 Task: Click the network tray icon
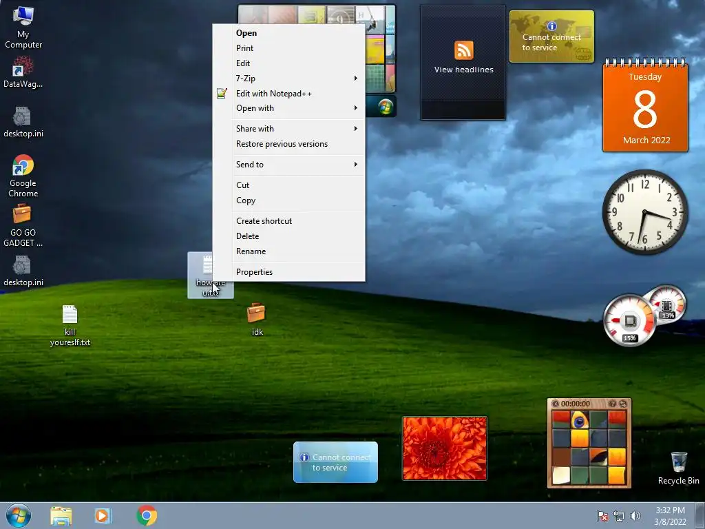(x=619, y=517)
